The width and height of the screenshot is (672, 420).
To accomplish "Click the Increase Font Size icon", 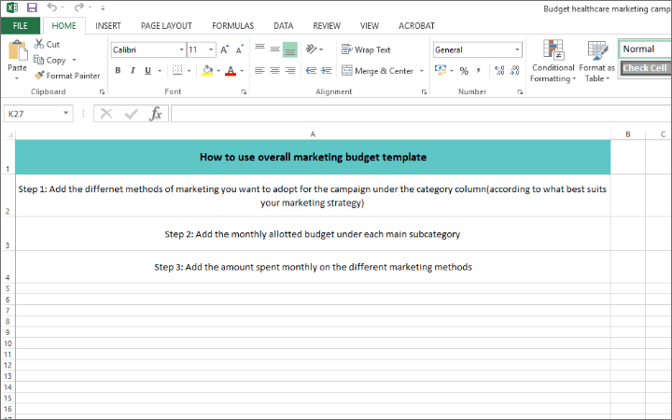I will pyautogui.click(x=225, y=49).
